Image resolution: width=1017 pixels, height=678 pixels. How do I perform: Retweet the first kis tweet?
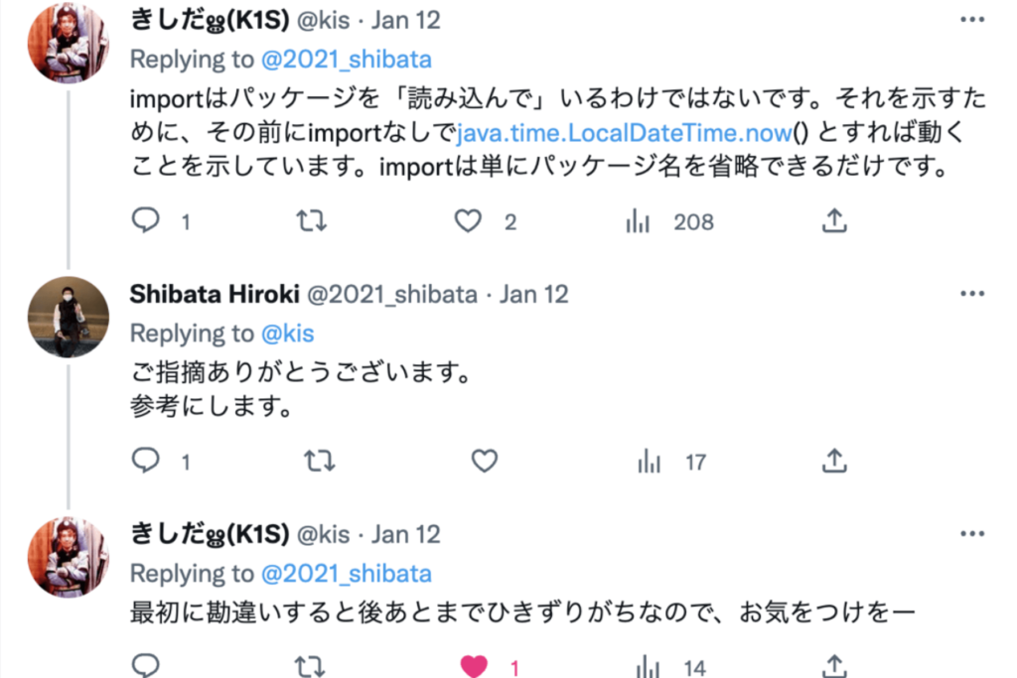[312, 220]
